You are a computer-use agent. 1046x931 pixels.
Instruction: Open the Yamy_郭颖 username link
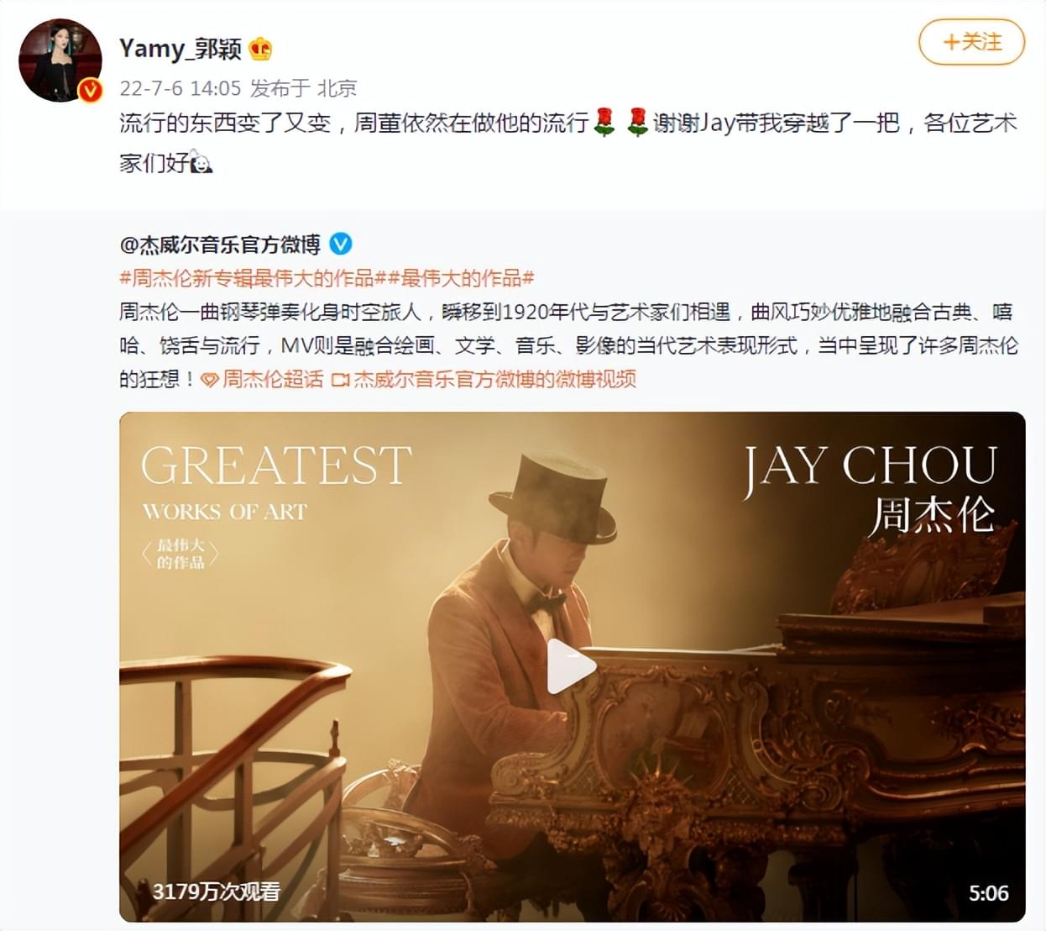180,49
